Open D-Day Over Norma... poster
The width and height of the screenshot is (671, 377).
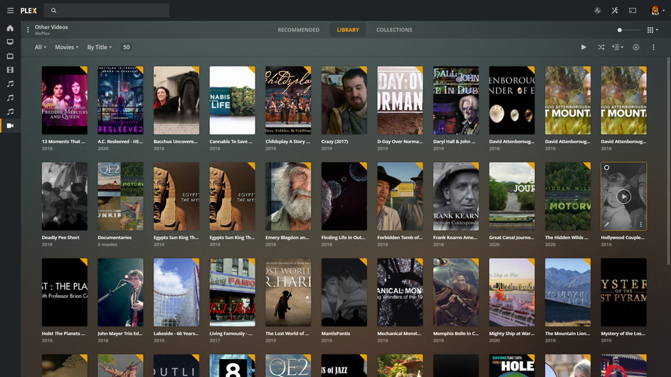click(x=400, y=100)
